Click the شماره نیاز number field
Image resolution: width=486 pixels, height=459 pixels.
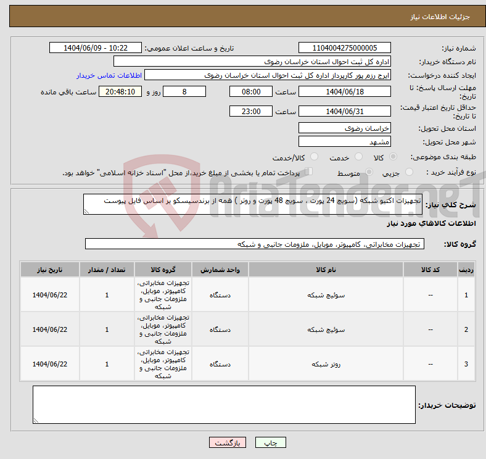point(344,48)
